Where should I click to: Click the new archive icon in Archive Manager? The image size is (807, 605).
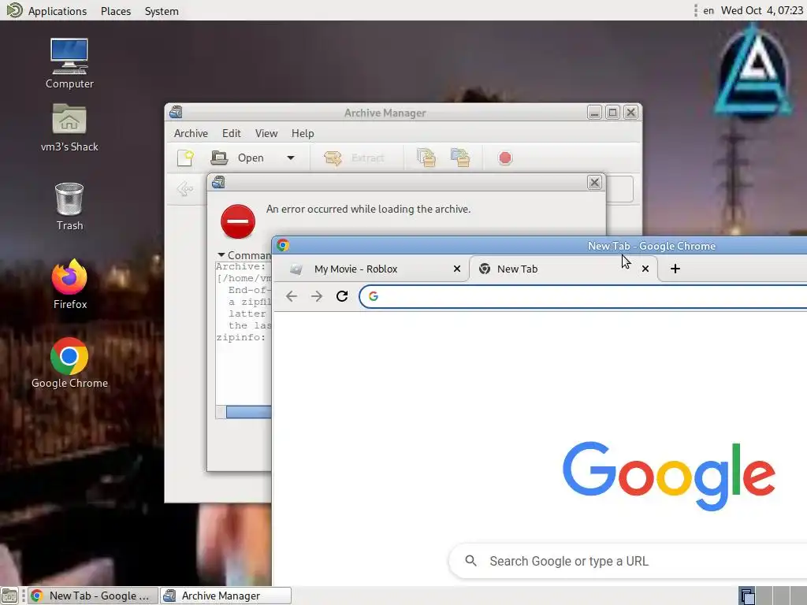click(x=185, y=158)
